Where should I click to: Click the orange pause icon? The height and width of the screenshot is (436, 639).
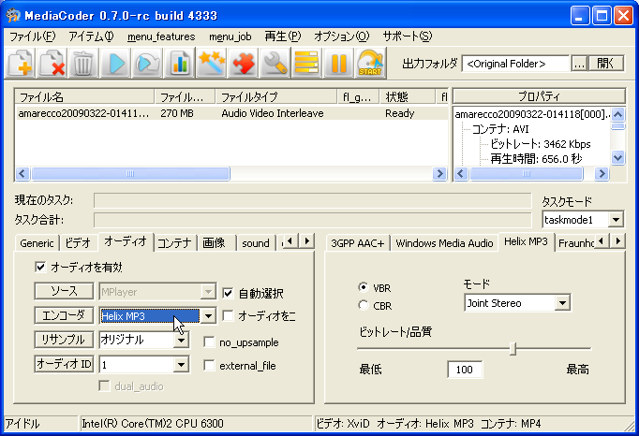(338, 64)
